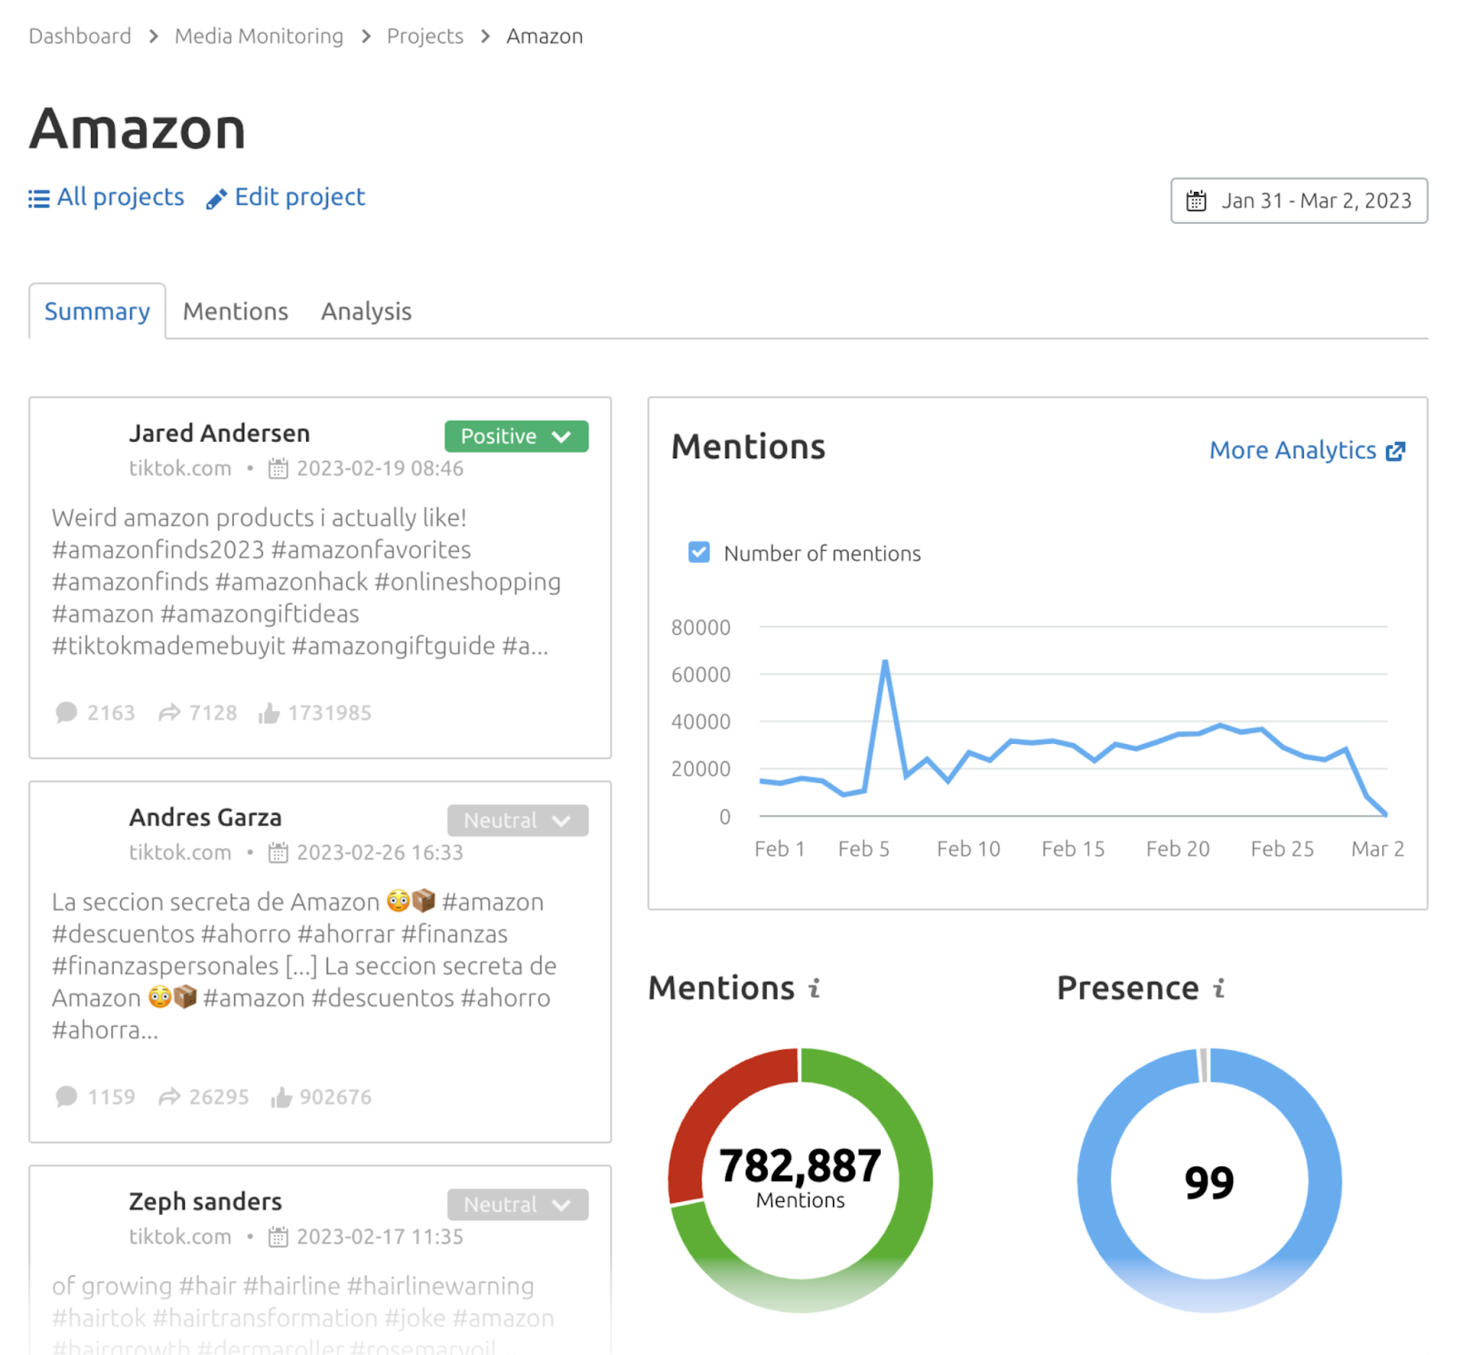Click the share icon on Andres Garza's post

[x=169, y=1096]
